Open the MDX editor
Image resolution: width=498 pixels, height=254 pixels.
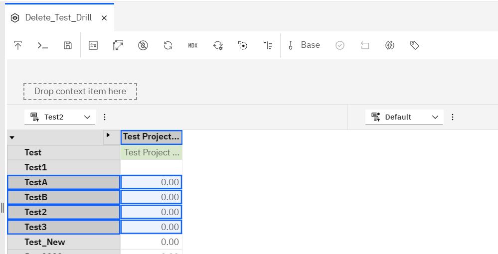(193, 45)
